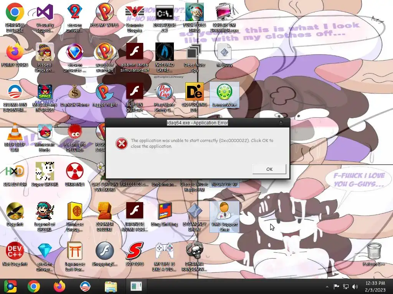This screenshot has height=294, width=393.
Task: Show hidden tray icons with the arrow
Action: tap(327, 287)
